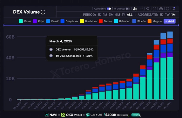Click the Nov, 2024 bar

tap(143, 82)
